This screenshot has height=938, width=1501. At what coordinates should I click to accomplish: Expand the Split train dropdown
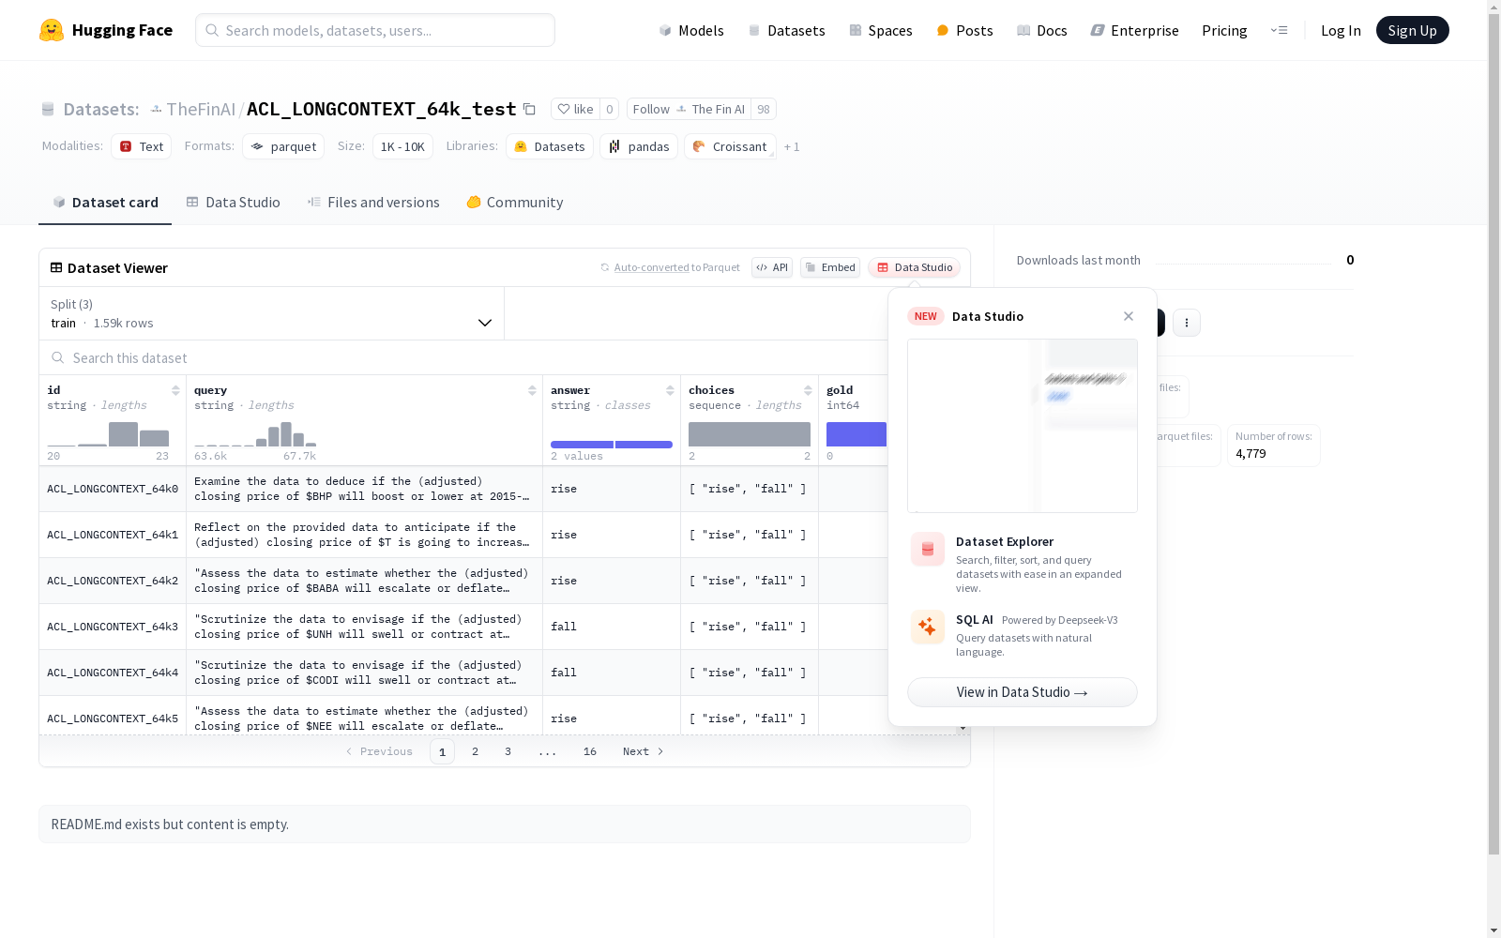[272, 313]
